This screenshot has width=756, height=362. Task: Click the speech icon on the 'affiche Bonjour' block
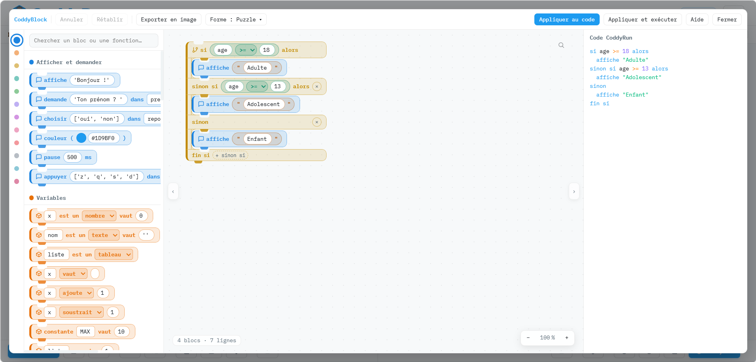coord(39,80)
